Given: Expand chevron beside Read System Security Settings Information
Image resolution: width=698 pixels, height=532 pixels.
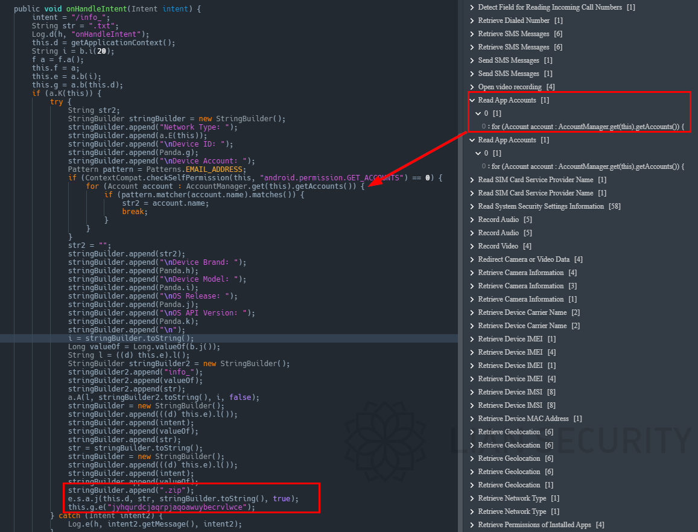Looking at the screenshot, I should (x=472, y=206).
